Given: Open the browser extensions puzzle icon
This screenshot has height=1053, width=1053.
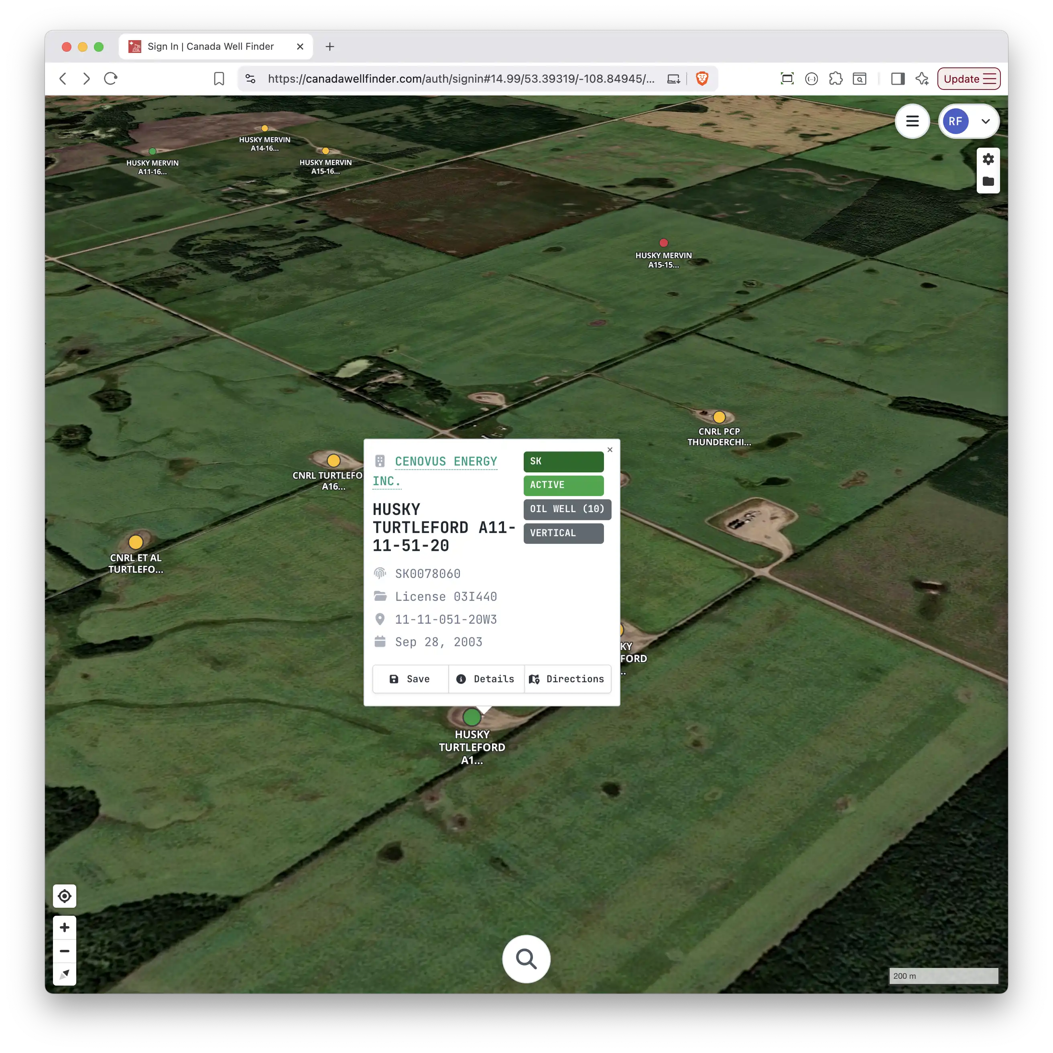Looking at the screenshot, I should tap(835, 79).
